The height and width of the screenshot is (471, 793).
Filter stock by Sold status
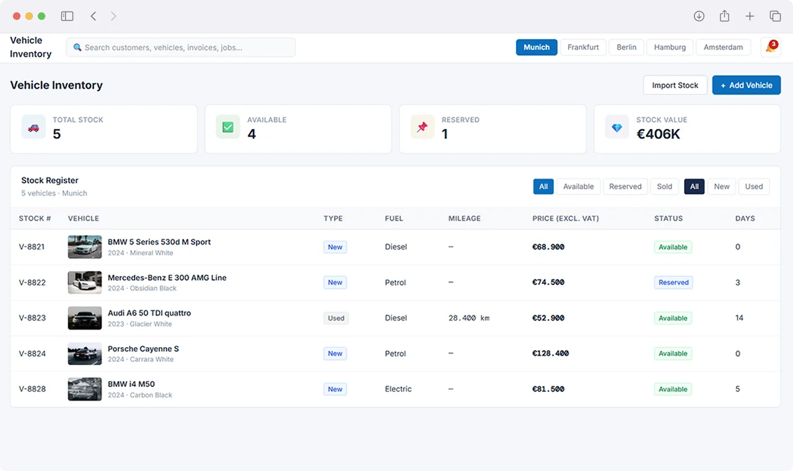tap(665, 187)
